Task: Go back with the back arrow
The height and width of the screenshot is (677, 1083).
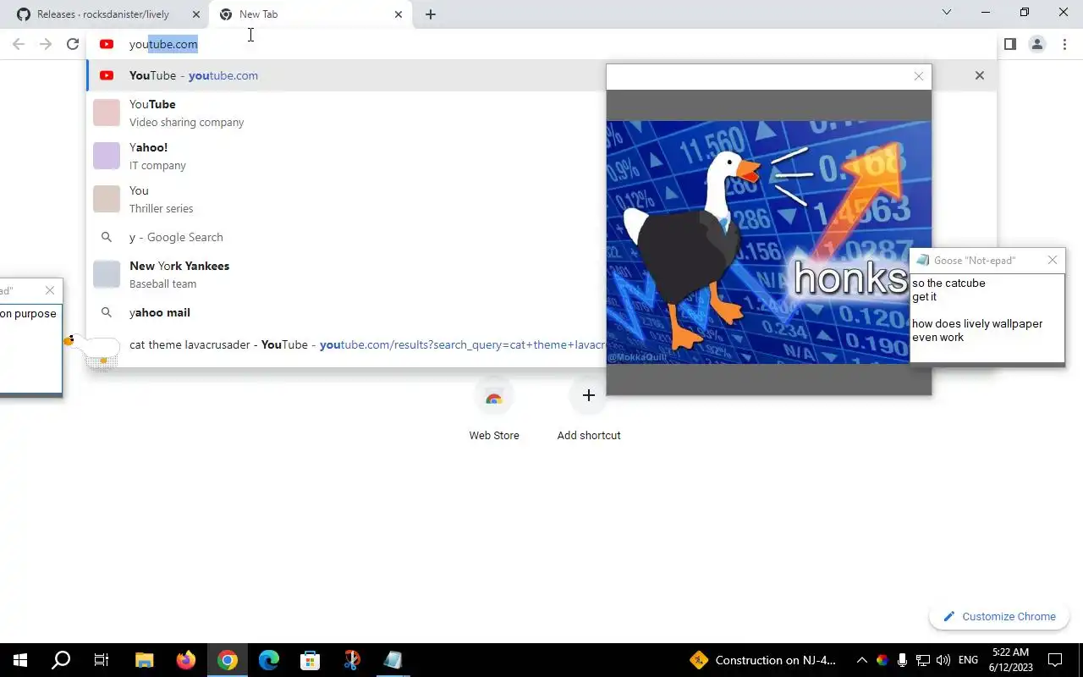Action: [19, 44]
